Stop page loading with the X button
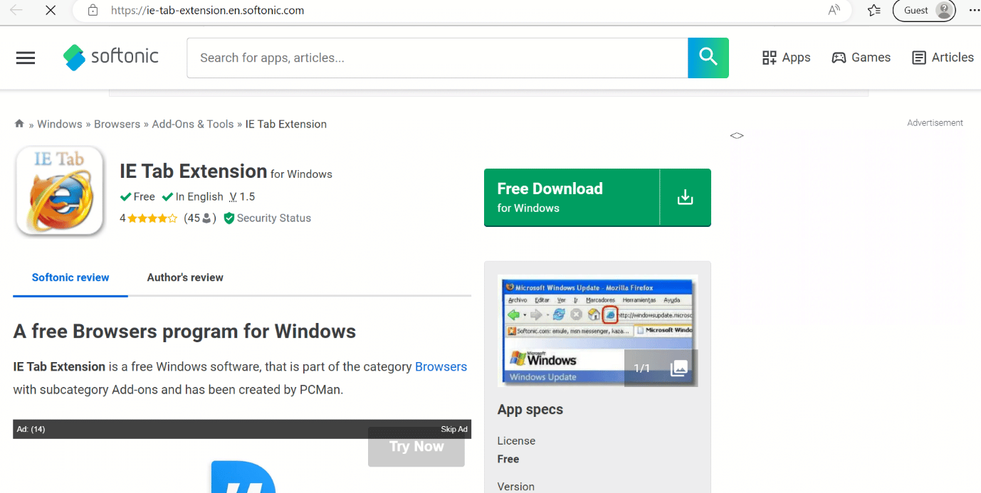The width and height of the screenshot is (981, 493). (x=51, y=11)
